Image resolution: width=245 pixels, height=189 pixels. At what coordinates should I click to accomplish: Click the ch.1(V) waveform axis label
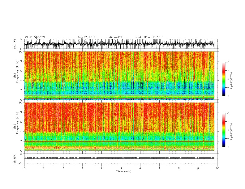tap(15, 44)
